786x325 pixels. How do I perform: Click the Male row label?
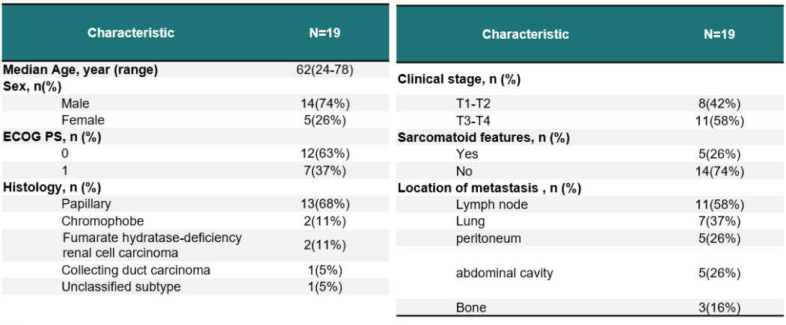coord(76,103)
